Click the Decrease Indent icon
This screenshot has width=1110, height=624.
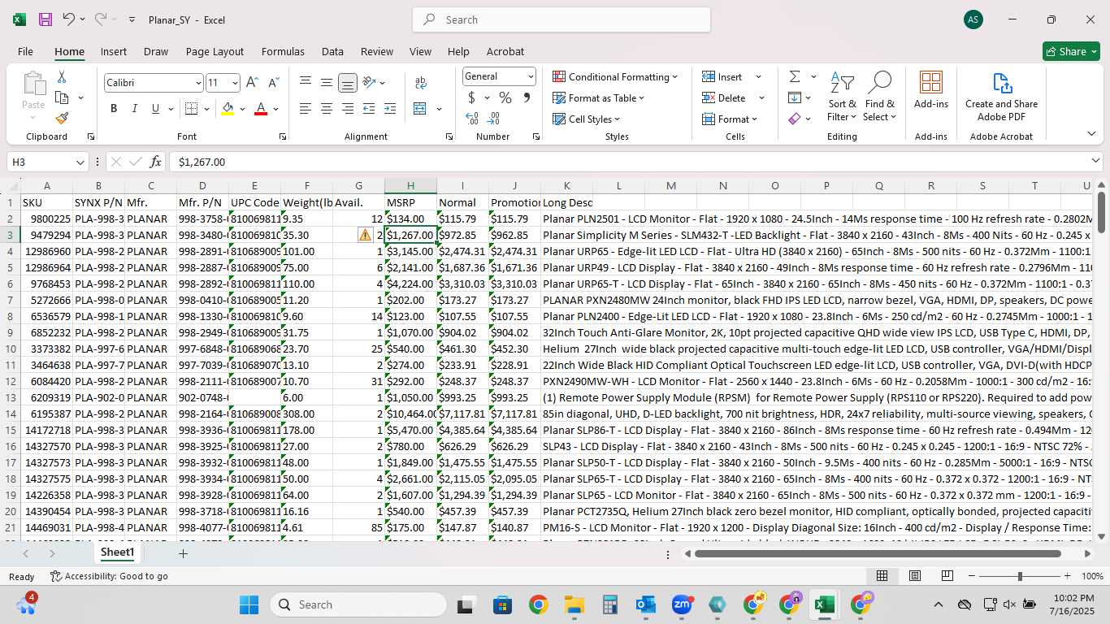[368, 109]
